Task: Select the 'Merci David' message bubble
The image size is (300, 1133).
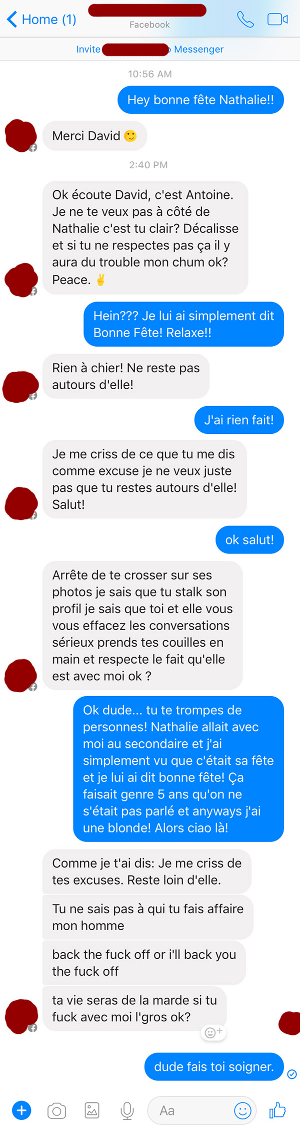Action: [x=95, y=136]
